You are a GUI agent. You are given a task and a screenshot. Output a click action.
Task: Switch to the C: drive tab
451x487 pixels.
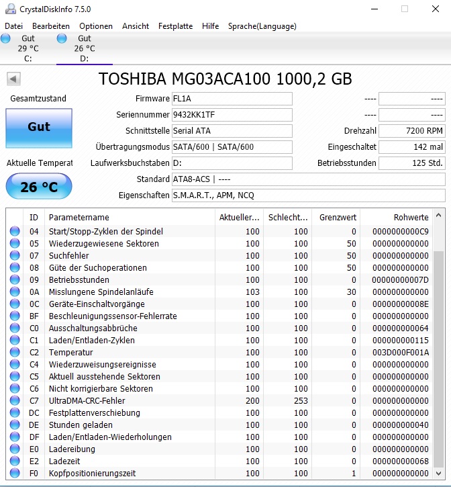pos(28,48)
